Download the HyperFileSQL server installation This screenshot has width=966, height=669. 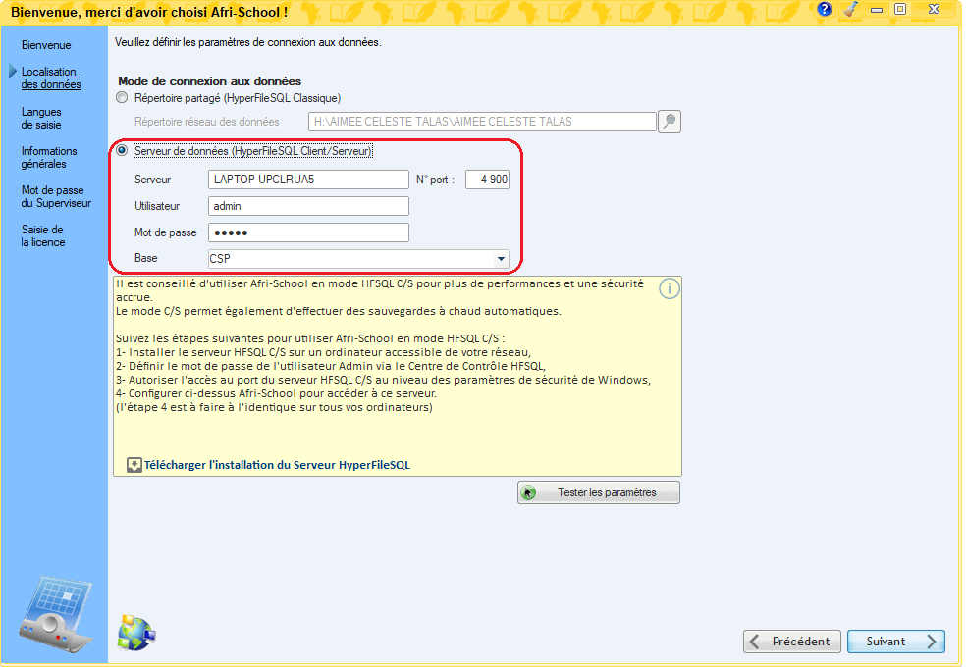coord(277,466)
